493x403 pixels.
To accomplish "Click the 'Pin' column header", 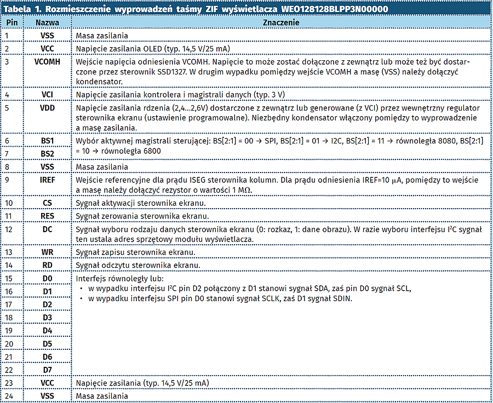I will click(12, 23).
